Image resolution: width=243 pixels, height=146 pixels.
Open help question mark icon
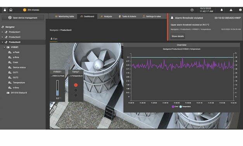point(192,10)
